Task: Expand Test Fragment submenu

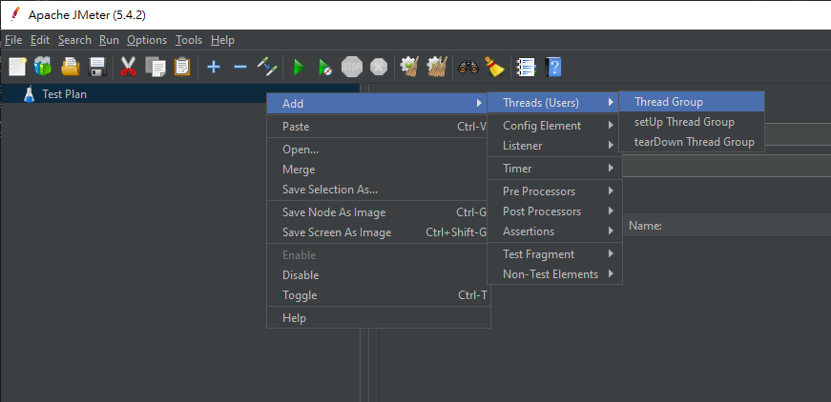Action: coord(553,254)
